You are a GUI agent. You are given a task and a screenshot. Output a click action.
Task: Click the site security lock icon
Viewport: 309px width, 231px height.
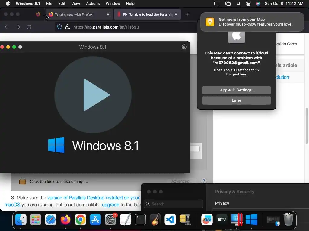(68, 27)
